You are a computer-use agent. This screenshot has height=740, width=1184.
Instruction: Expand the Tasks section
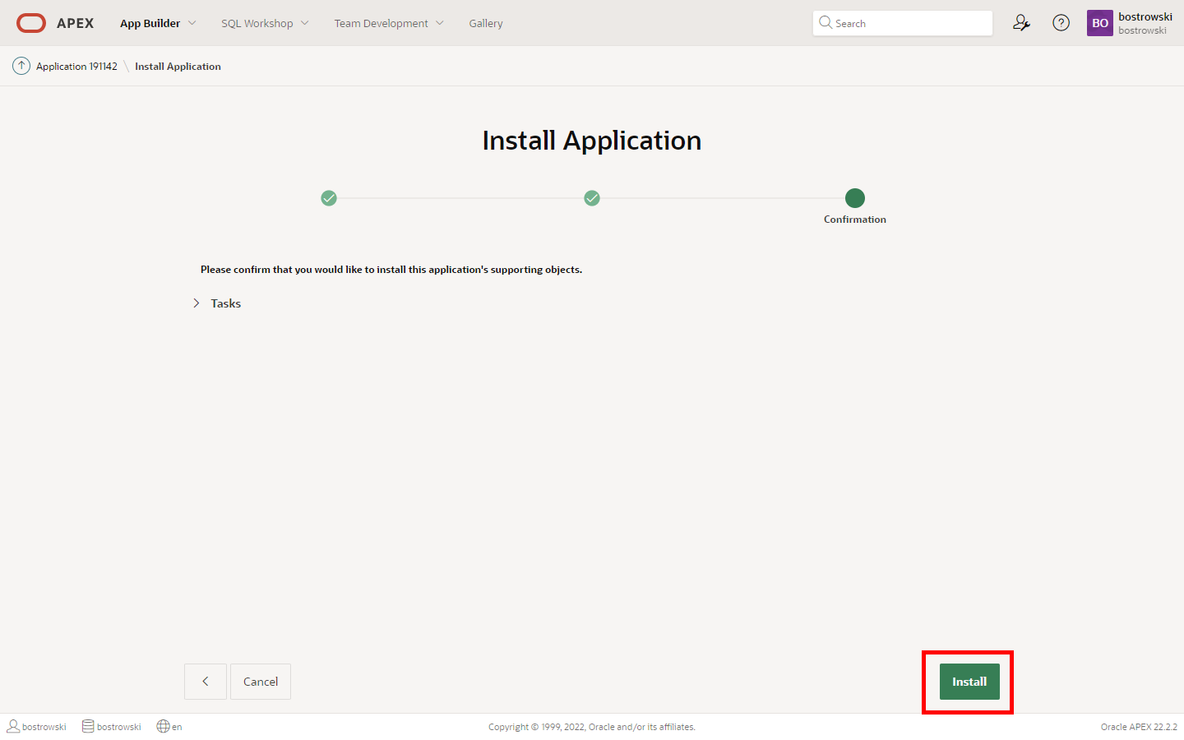coord(197,303)
